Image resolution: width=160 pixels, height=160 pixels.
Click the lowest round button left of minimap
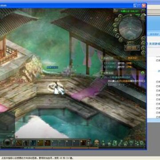pos(121,40)
